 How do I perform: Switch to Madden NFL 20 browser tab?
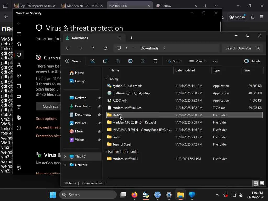pyautogui.click(x=82, y=6)
